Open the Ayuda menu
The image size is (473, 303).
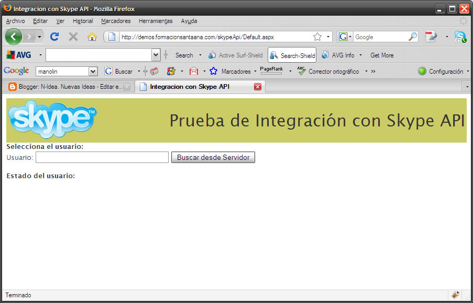pos(189,21)
